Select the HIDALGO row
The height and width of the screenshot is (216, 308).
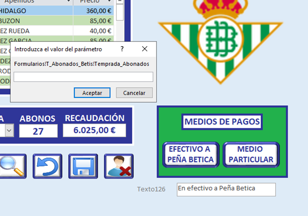pyautogui.click(x=57, y=11)
